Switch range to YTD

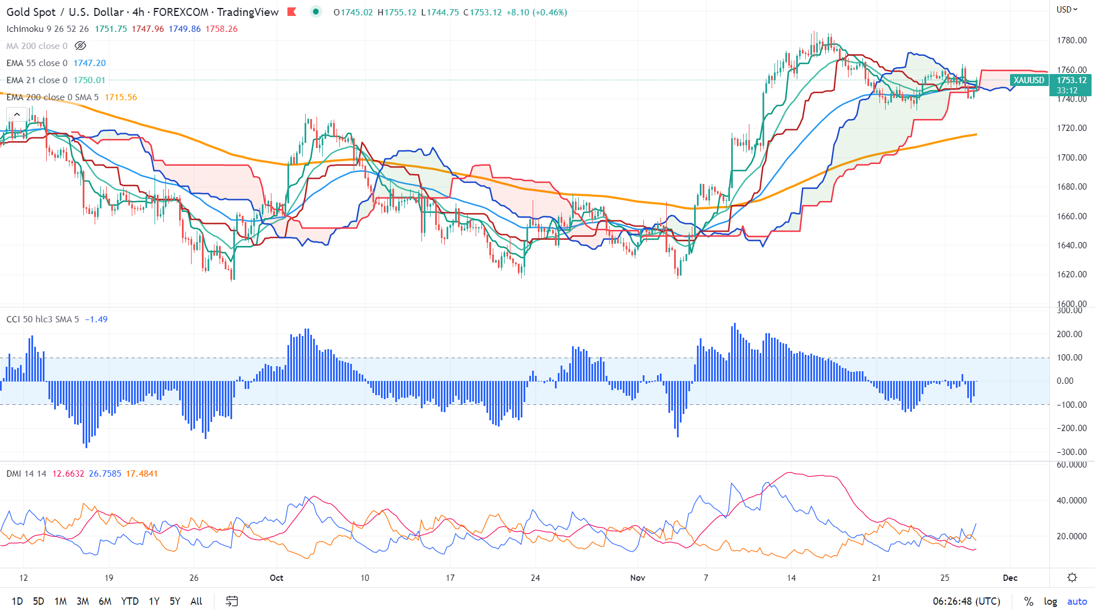point(129,601)
